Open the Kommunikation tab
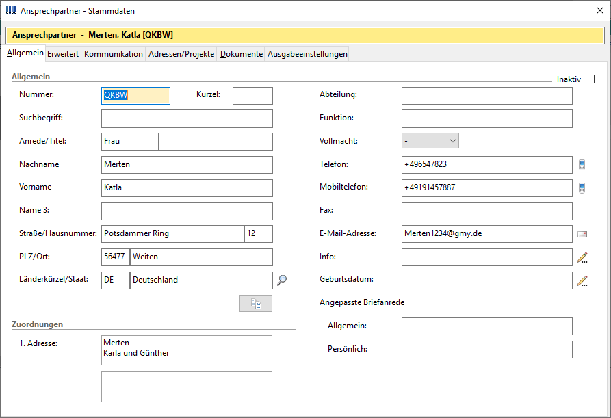The image size is (611, 418). pos(114,54)
